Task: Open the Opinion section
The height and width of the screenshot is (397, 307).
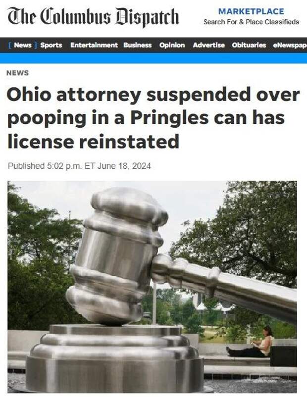Action: [x=172, y=45]
